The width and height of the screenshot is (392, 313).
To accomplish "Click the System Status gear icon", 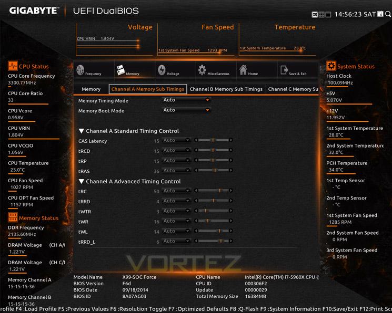I will coord(331,66).
